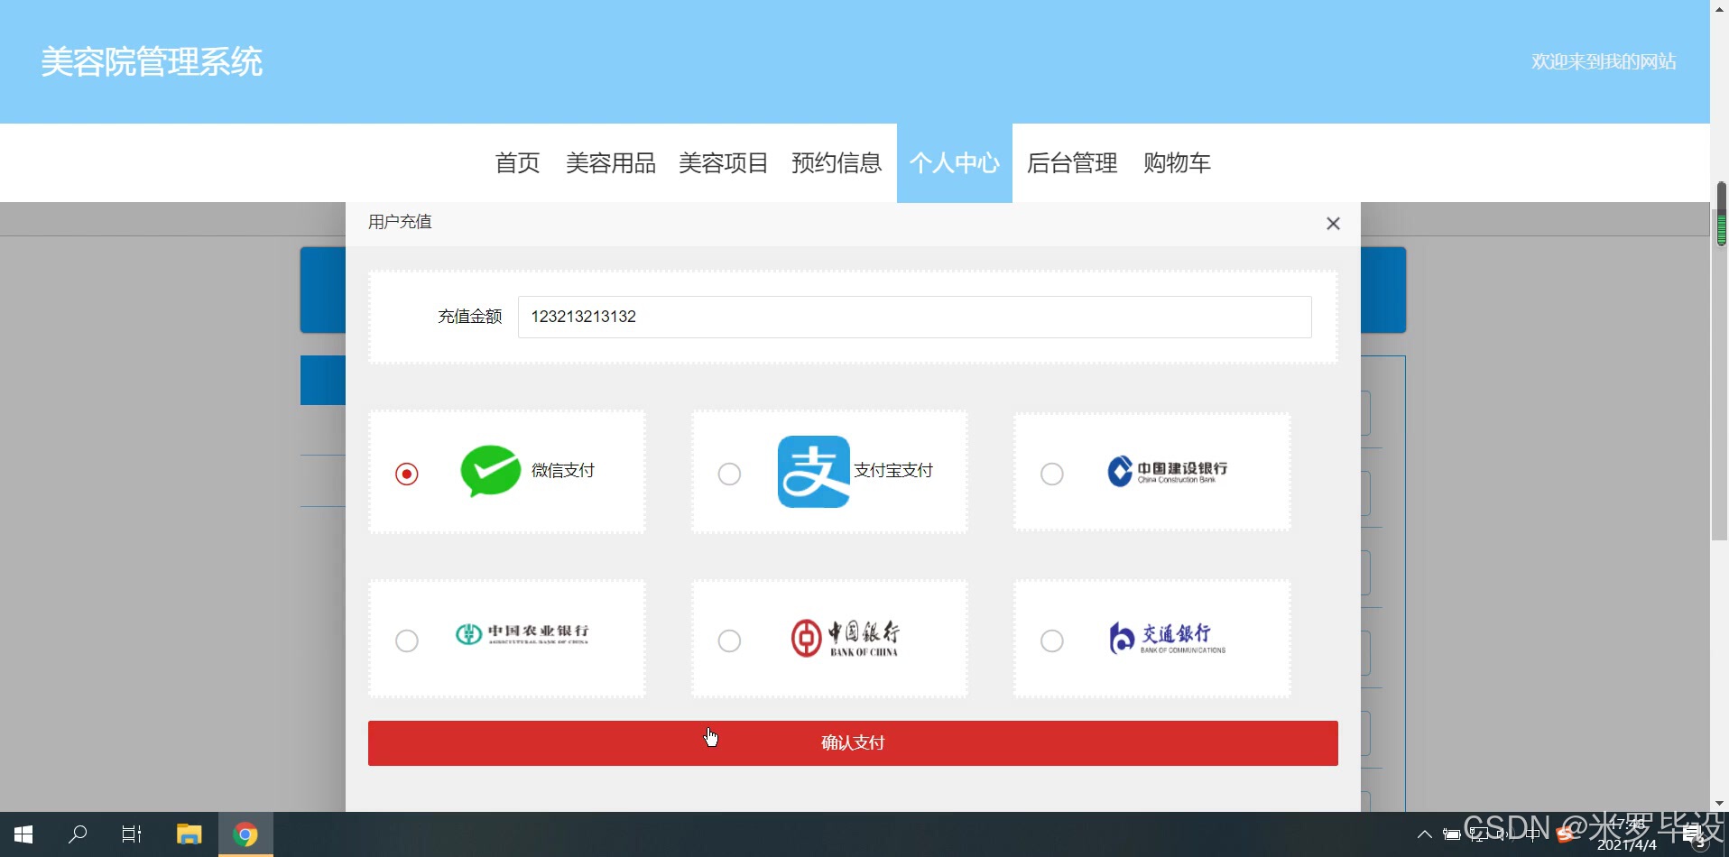Open Windows taskbar search

pos(78,834)
